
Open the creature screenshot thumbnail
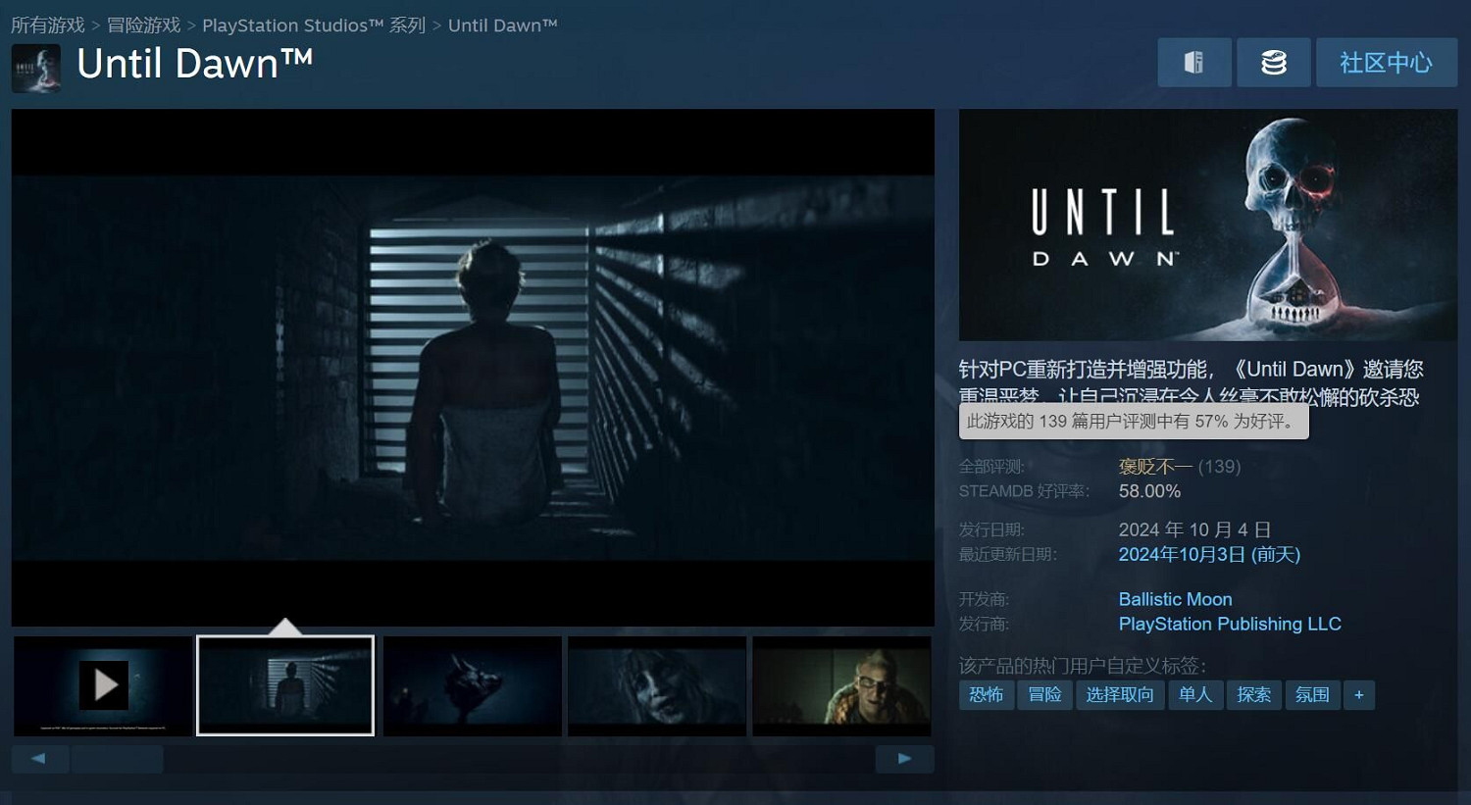coord(472,684)
